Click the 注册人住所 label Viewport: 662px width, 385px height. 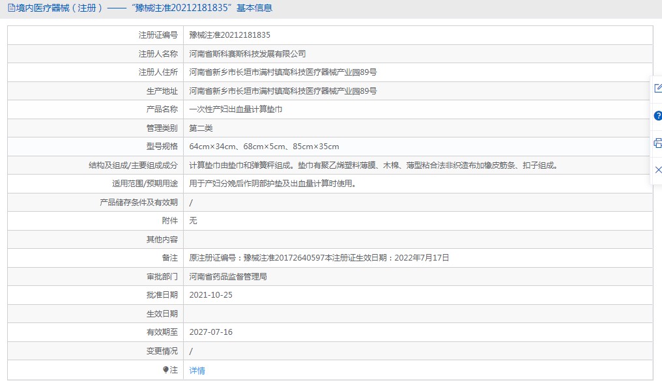(x=158, y=72)
